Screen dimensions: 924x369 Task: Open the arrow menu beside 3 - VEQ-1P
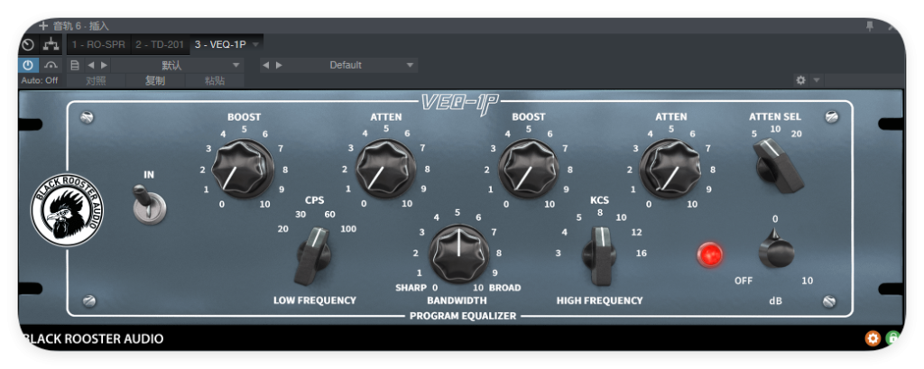255,45
